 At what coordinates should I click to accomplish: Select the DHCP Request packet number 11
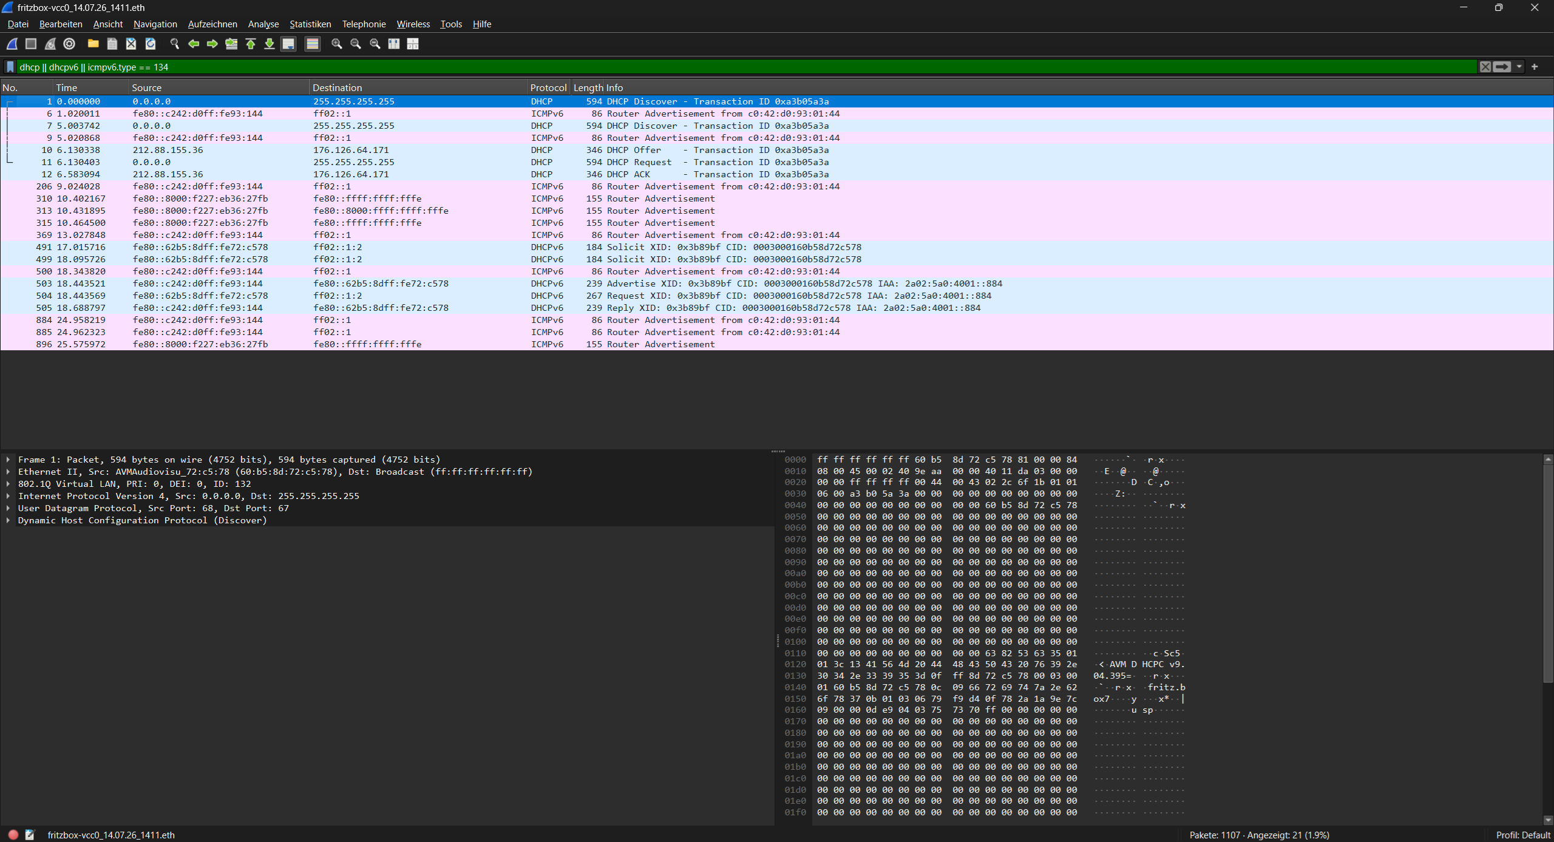coord(776,162)
